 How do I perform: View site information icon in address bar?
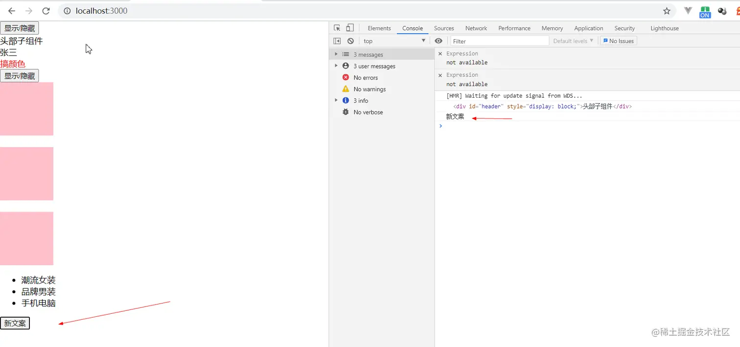(x=68, y=11)
